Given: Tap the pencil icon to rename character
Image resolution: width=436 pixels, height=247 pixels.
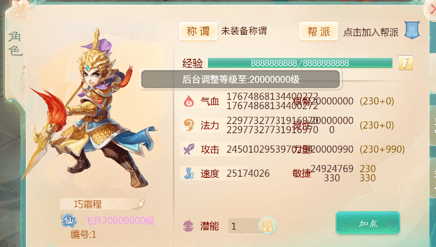Looking at the screenshot, I should [139, 204].
